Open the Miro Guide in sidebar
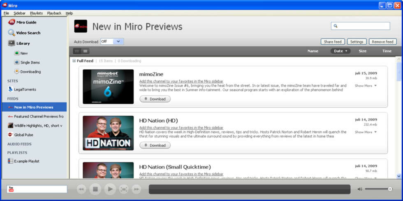 click(22, 22)
